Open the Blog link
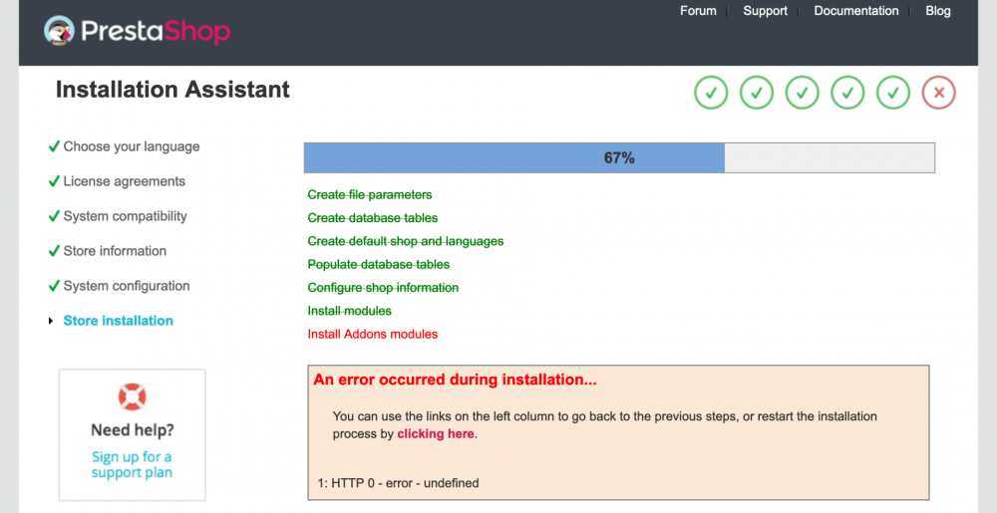The image size is (997, 513). click(x=938, y=11)
